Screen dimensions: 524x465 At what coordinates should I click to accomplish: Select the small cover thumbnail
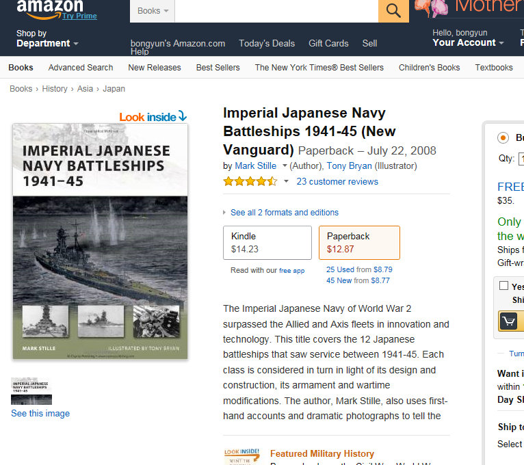tap(31, 391)
